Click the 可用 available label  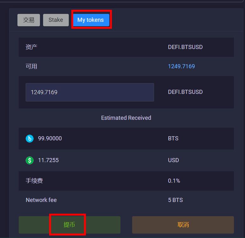31,66
